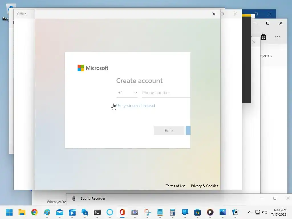This screenshot has height=219, width=292.
Task: Open Cortana from the taskbar
Action: [x=110, y=212]
